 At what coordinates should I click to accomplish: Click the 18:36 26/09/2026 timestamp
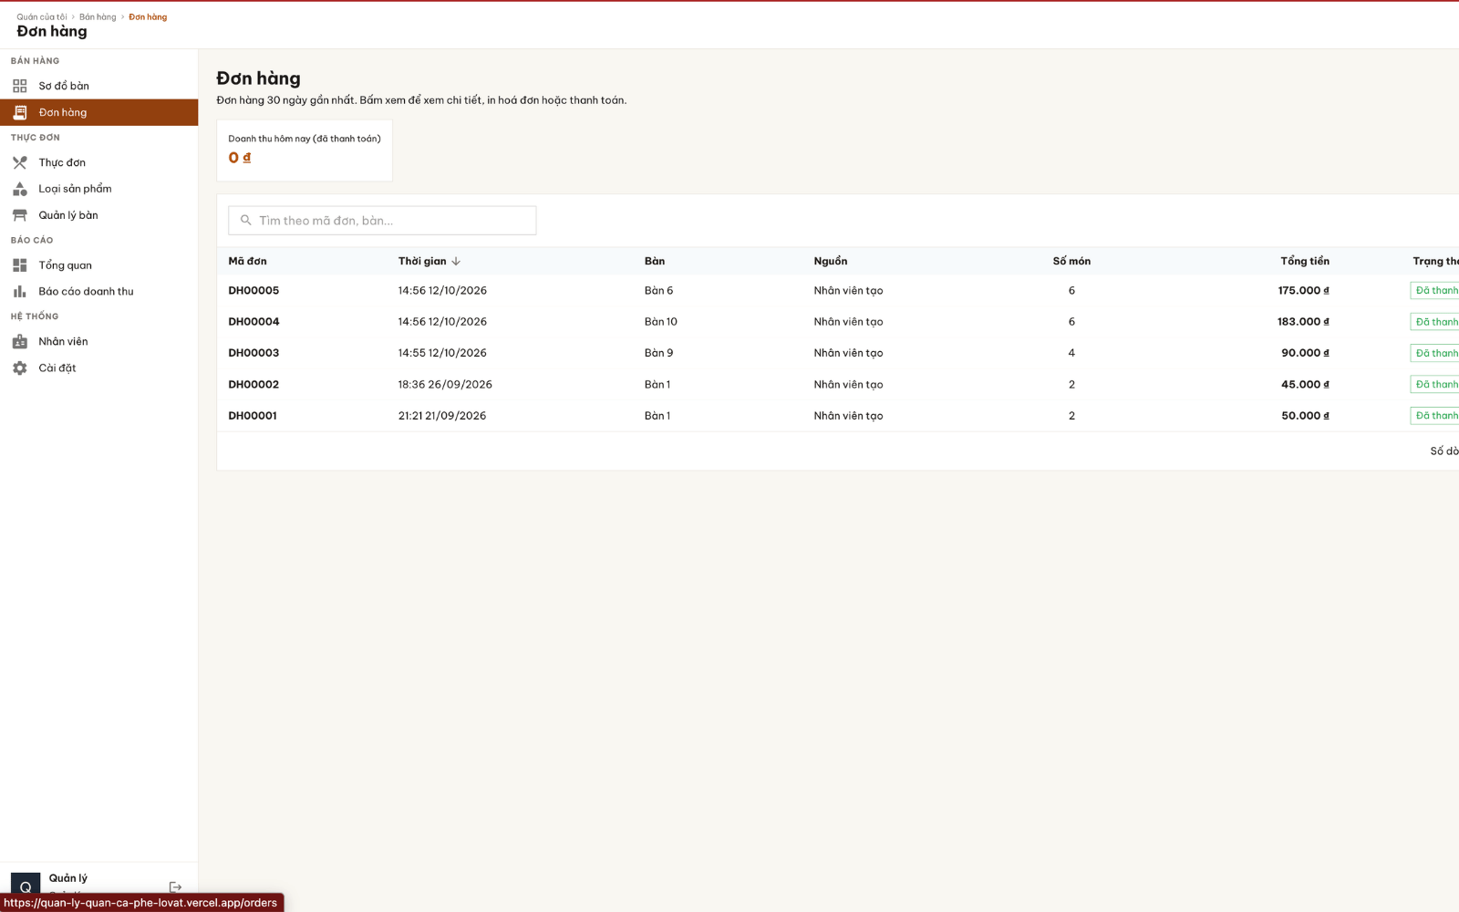click(445, 384)
